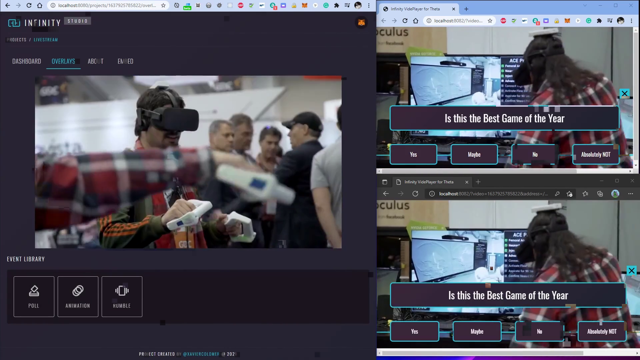Close the poll overlay in top player
Image resolution: width=640 pixels, height=360 pixels.
(x=624, y=94)
